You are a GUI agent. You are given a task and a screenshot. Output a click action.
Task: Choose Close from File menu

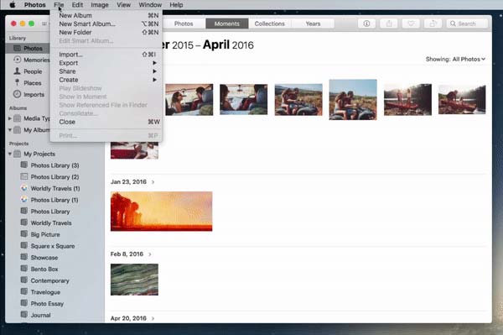pyautogui.click(x=106, y=122)
